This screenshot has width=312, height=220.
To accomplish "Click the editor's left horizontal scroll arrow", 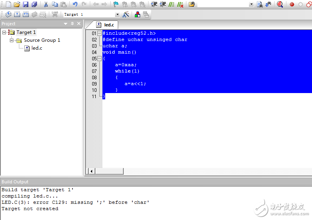I will click(x=91, y=171).
